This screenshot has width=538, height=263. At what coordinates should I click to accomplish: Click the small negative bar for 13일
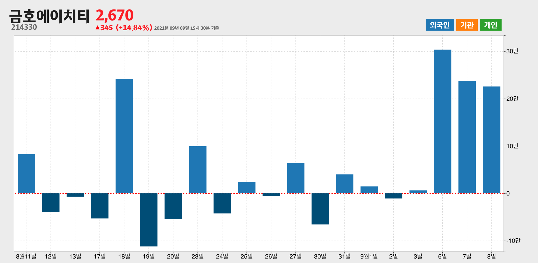(75, 195)
